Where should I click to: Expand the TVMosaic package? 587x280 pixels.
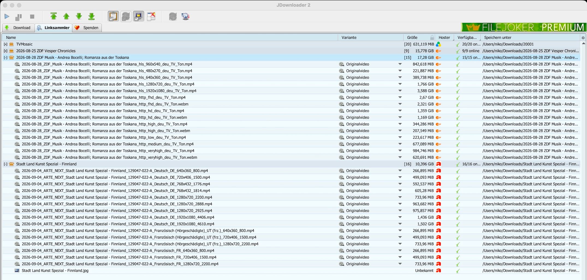coord(5,44)
